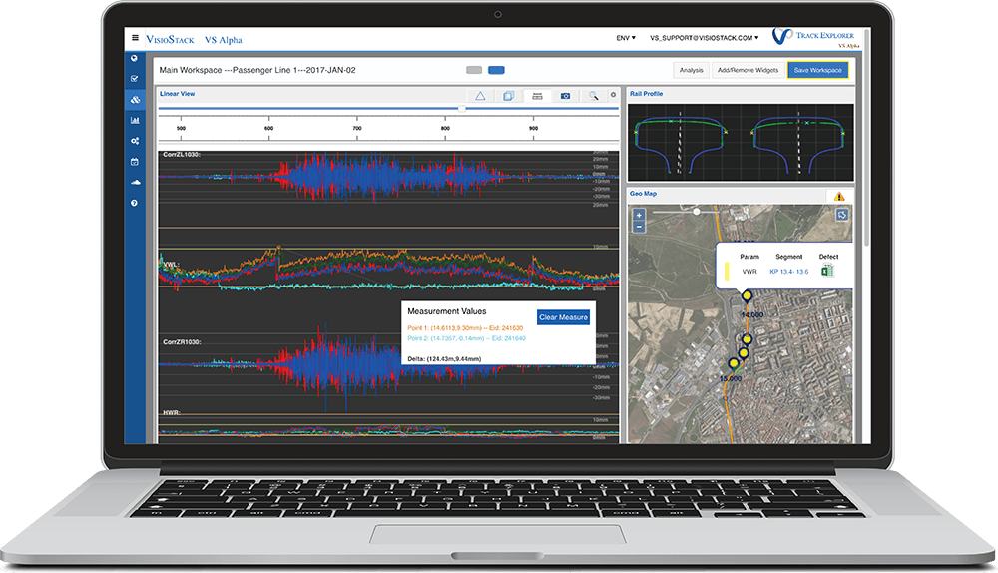
Task: Open the Analysis menu
Action: [x=691, y=70]
